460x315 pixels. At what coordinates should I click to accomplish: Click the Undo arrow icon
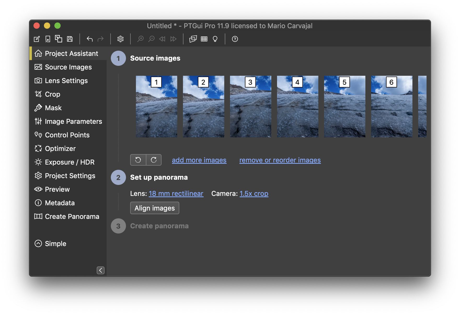pyautogui.click(x=90, y=39)
